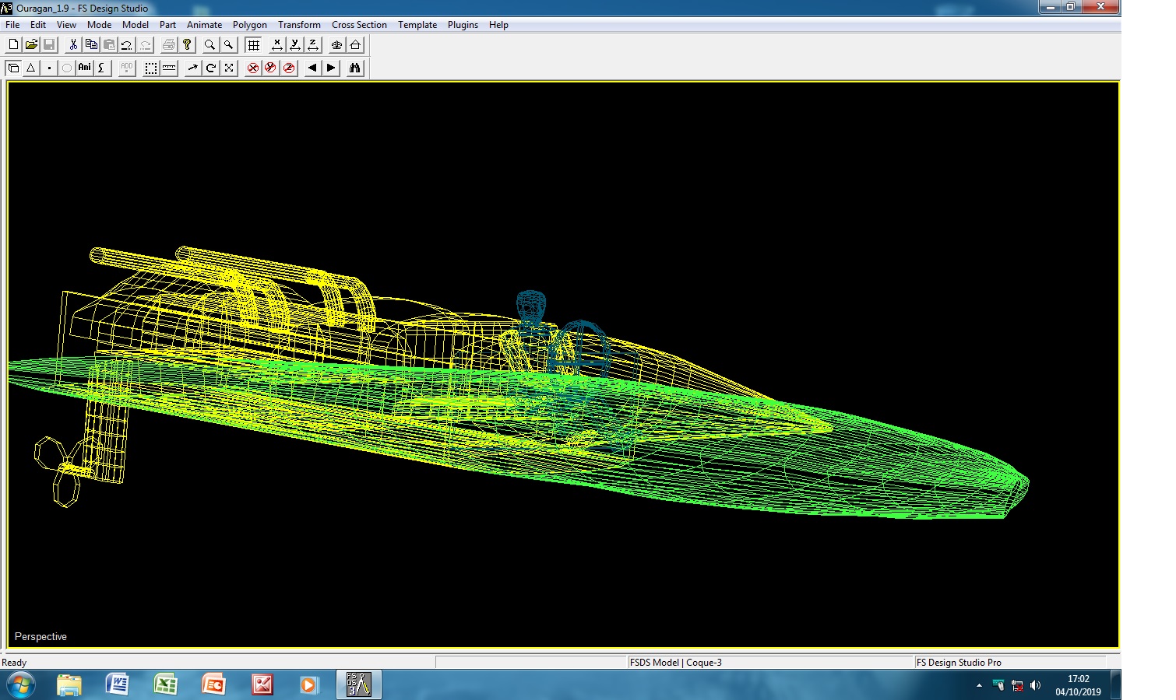Viewport: 1176px width, 700px height.
Task: Switch to Z axis view
Action: pos(313,45)
